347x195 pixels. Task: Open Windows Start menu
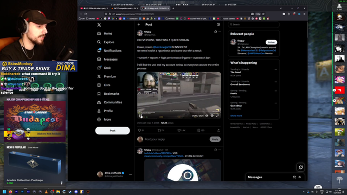[4, 192]
